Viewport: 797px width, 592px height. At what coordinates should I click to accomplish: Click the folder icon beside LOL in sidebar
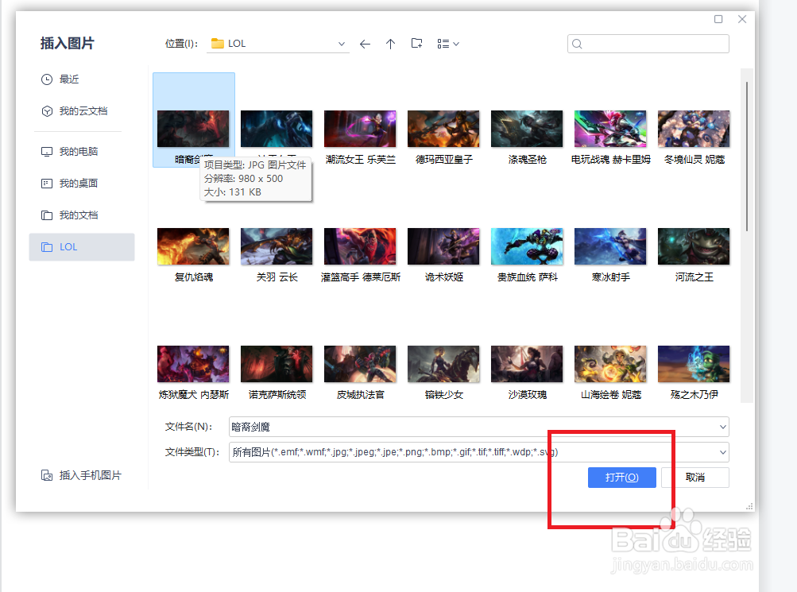[x=47, y=247]
